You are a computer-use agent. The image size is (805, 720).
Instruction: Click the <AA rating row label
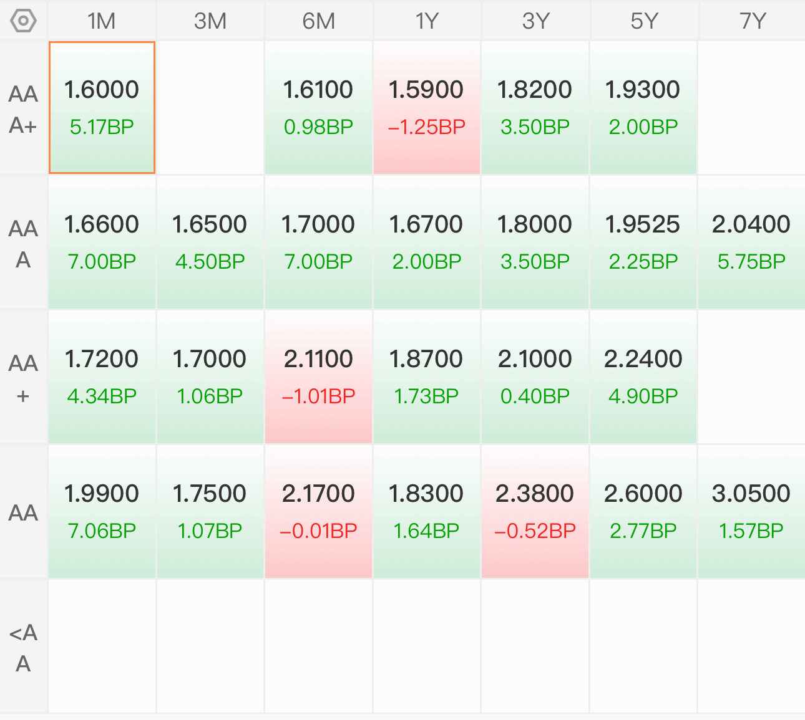[x=23, y=647]
